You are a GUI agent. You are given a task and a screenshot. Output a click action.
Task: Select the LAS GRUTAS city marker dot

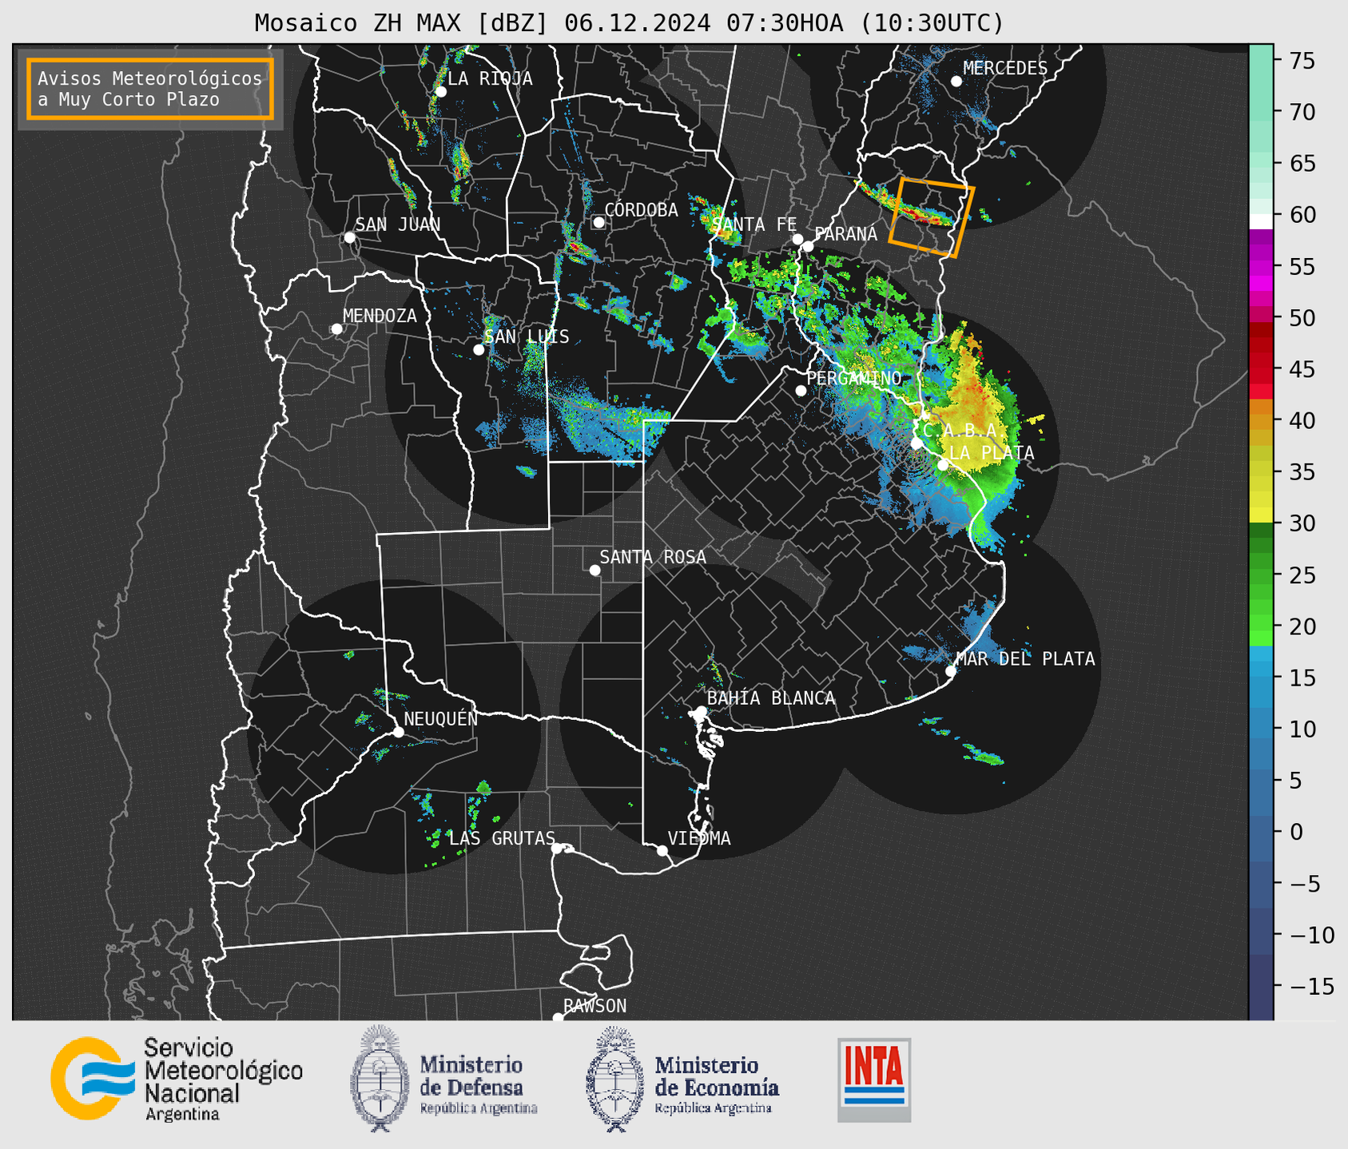557,849
